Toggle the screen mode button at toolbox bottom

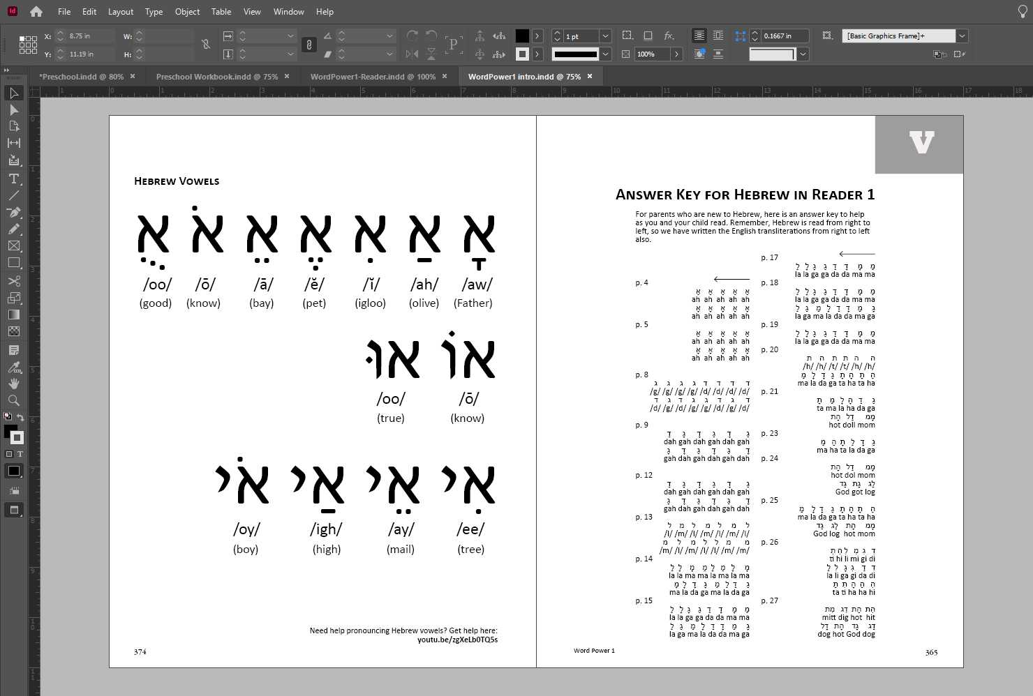tap(14, 510)
